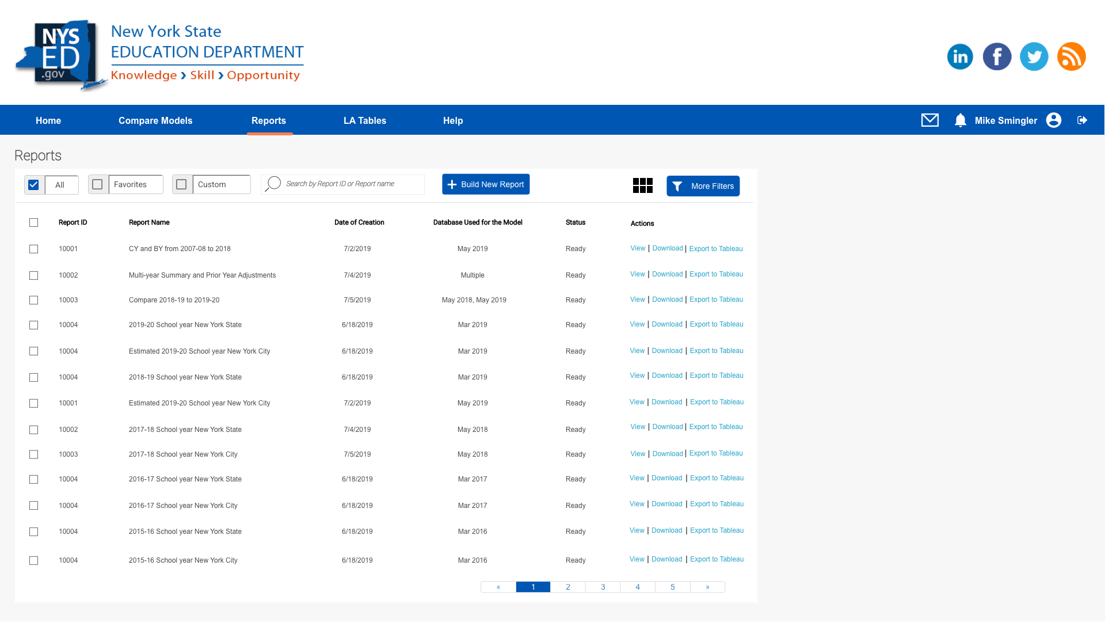Open the mail envelope icon

(929, 120)
